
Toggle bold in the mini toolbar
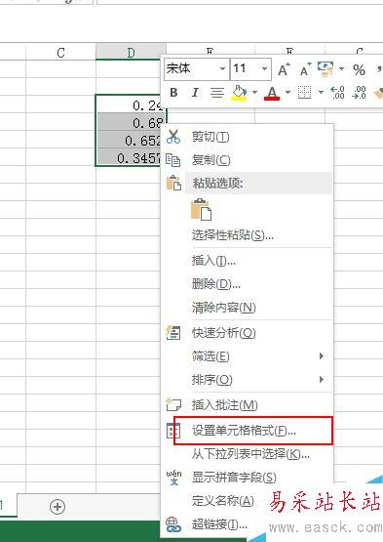pos(173,93)
